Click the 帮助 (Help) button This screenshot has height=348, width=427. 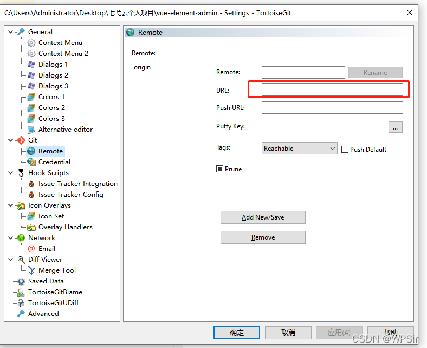(x=391, y=332)
